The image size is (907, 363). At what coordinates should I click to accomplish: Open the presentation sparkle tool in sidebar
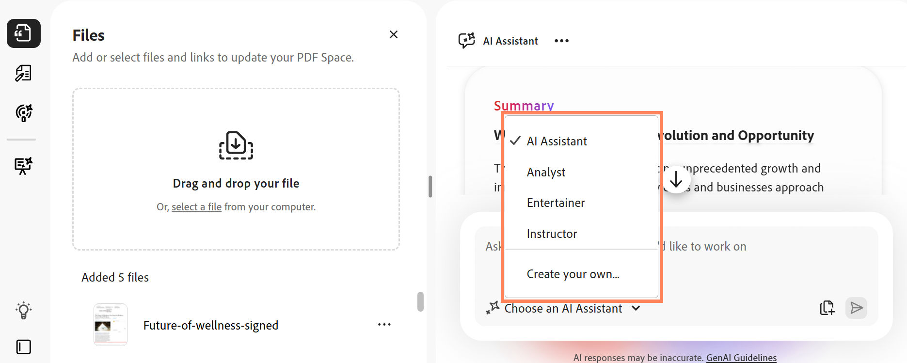[x=22, y=165]
